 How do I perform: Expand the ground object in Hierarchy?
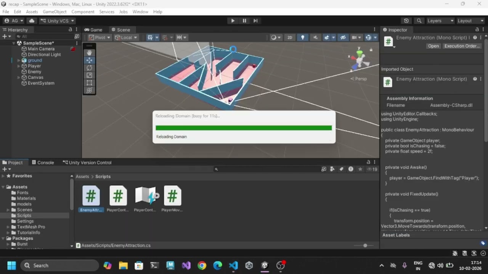coord(19,60)
